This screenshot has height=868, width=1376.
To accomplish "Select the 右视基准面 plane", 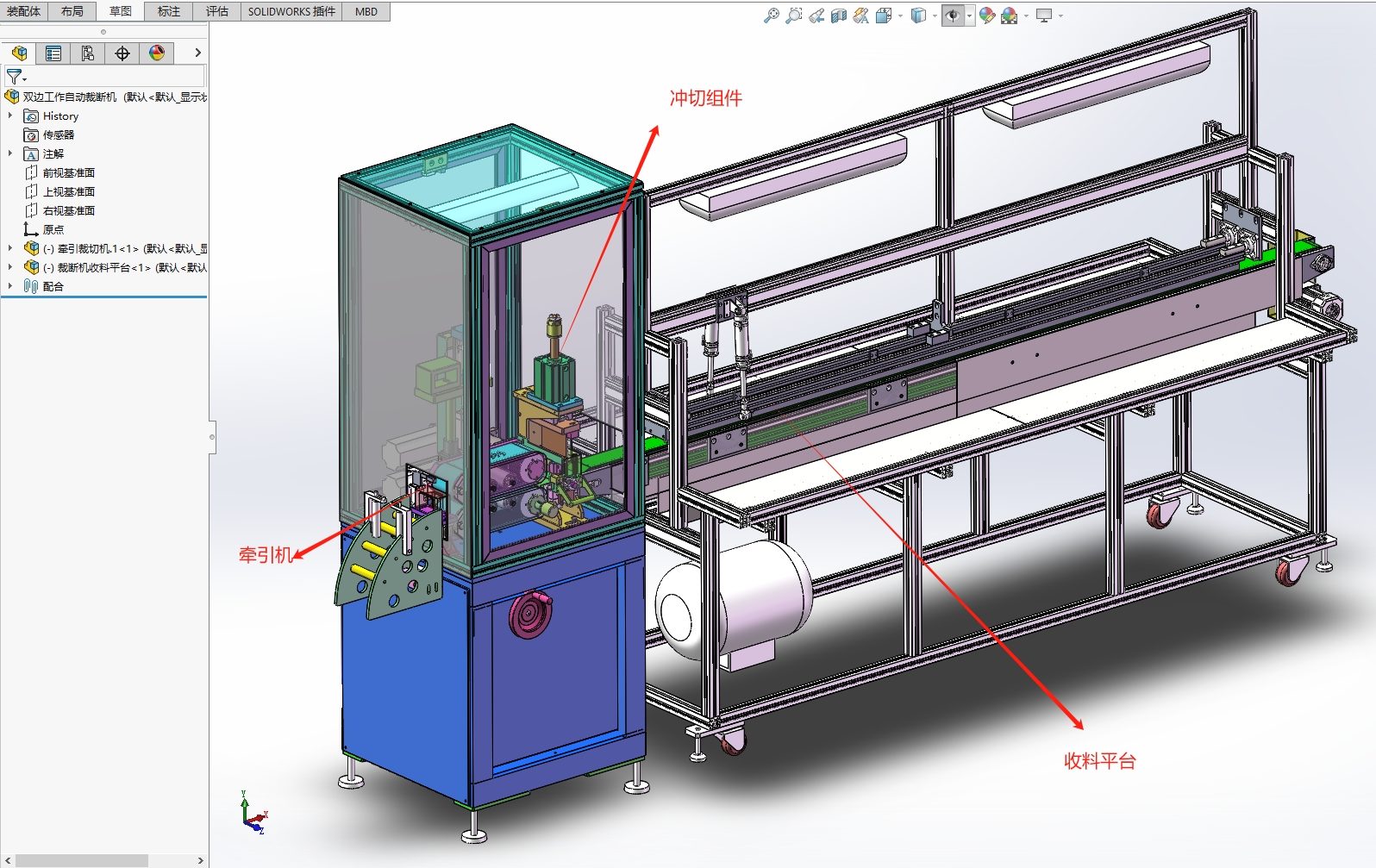I will click(69, 210).
